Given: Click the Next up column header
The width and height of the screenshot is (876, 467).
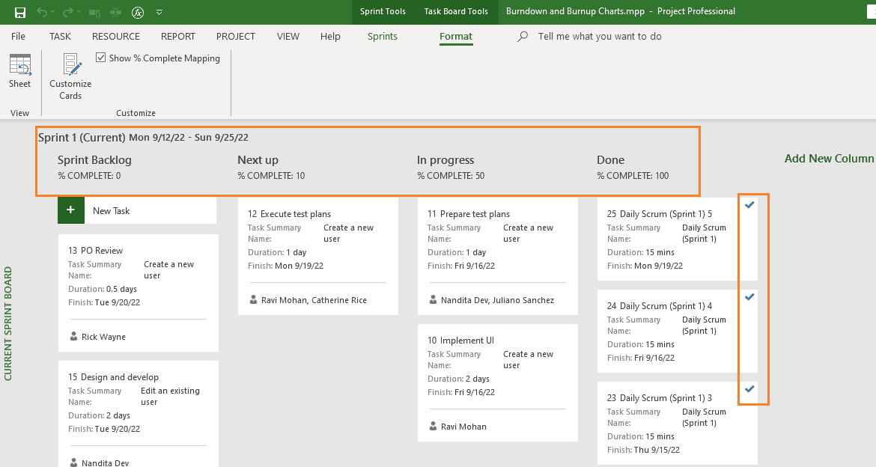Looking at the screenshot, I should [x=258, y=159].
